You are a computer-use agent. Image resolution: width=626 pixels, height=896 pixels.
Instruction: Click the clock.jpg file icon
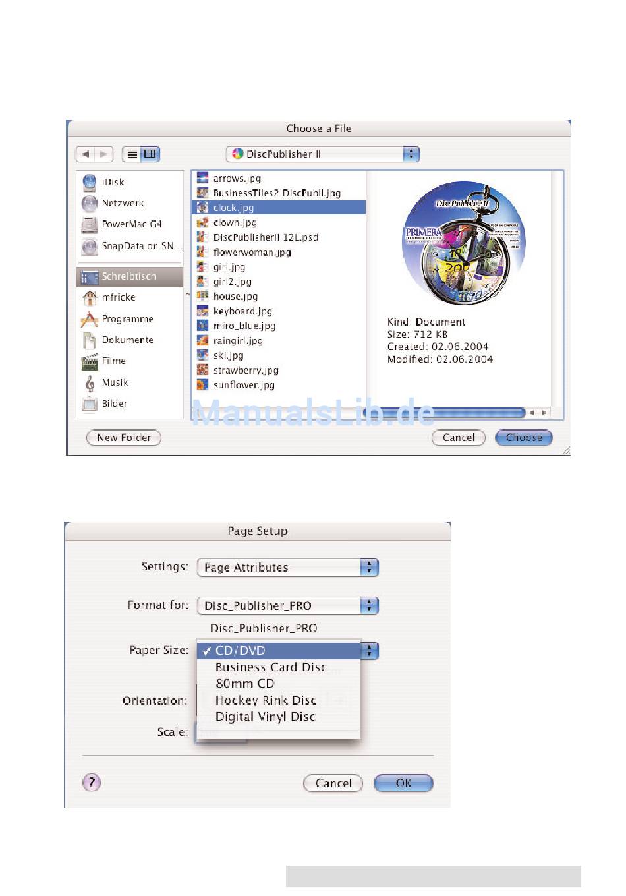click(x=203, y=208)
